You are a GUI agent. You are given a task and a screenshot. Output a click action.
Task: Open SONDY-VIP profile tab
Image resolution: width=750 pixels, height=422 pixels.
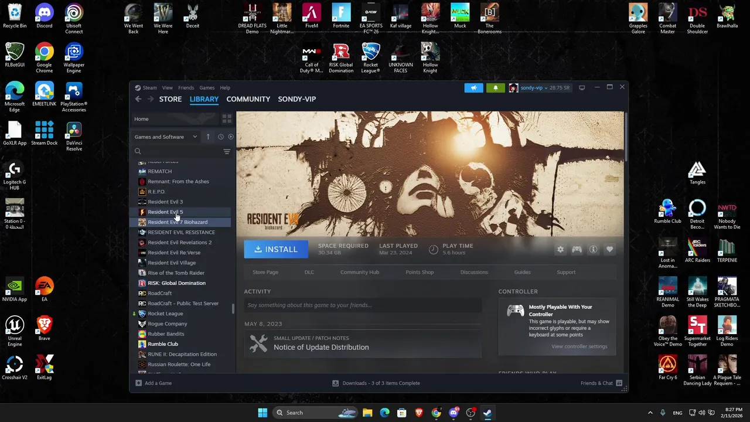click(x=297, y=99)
